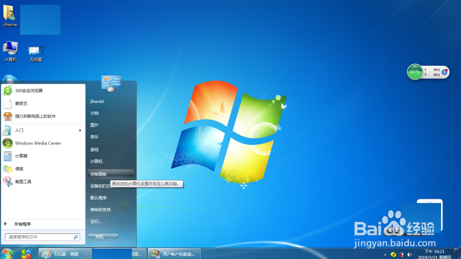461x259 pixels.
Task: Open the 计算器 calculator
Action: pyautogui.click(x=43, y=156)
